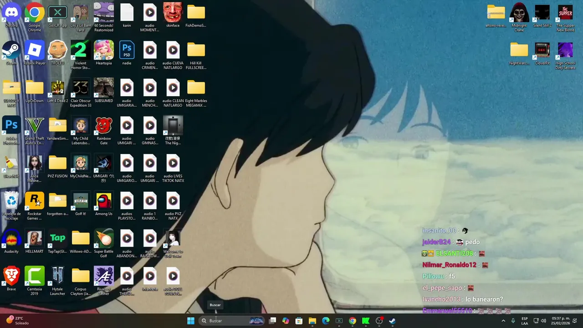
Task: Select the SUBSUMED game shortcut
Action: click(x=104, y=91)
